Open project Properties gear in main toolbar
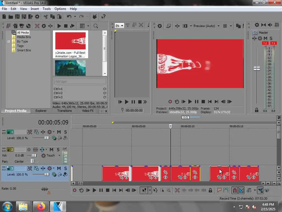 coord(37,17)
